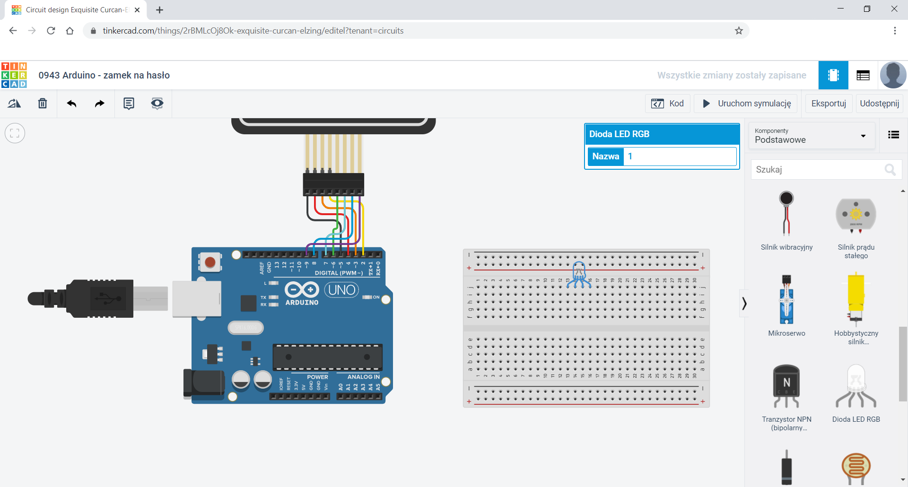908x487 pixels.
Task: Click the Tinkercad logo
Action: pyautogui.click(x=14, y=75)
